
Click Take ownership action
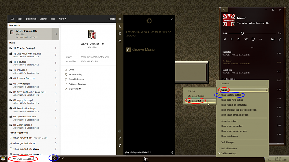(76, 74)
